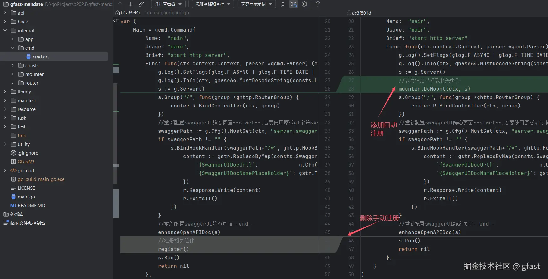
Task: Click mounter.DoMount(ctx, s) line in right pane
Action: 434,89
